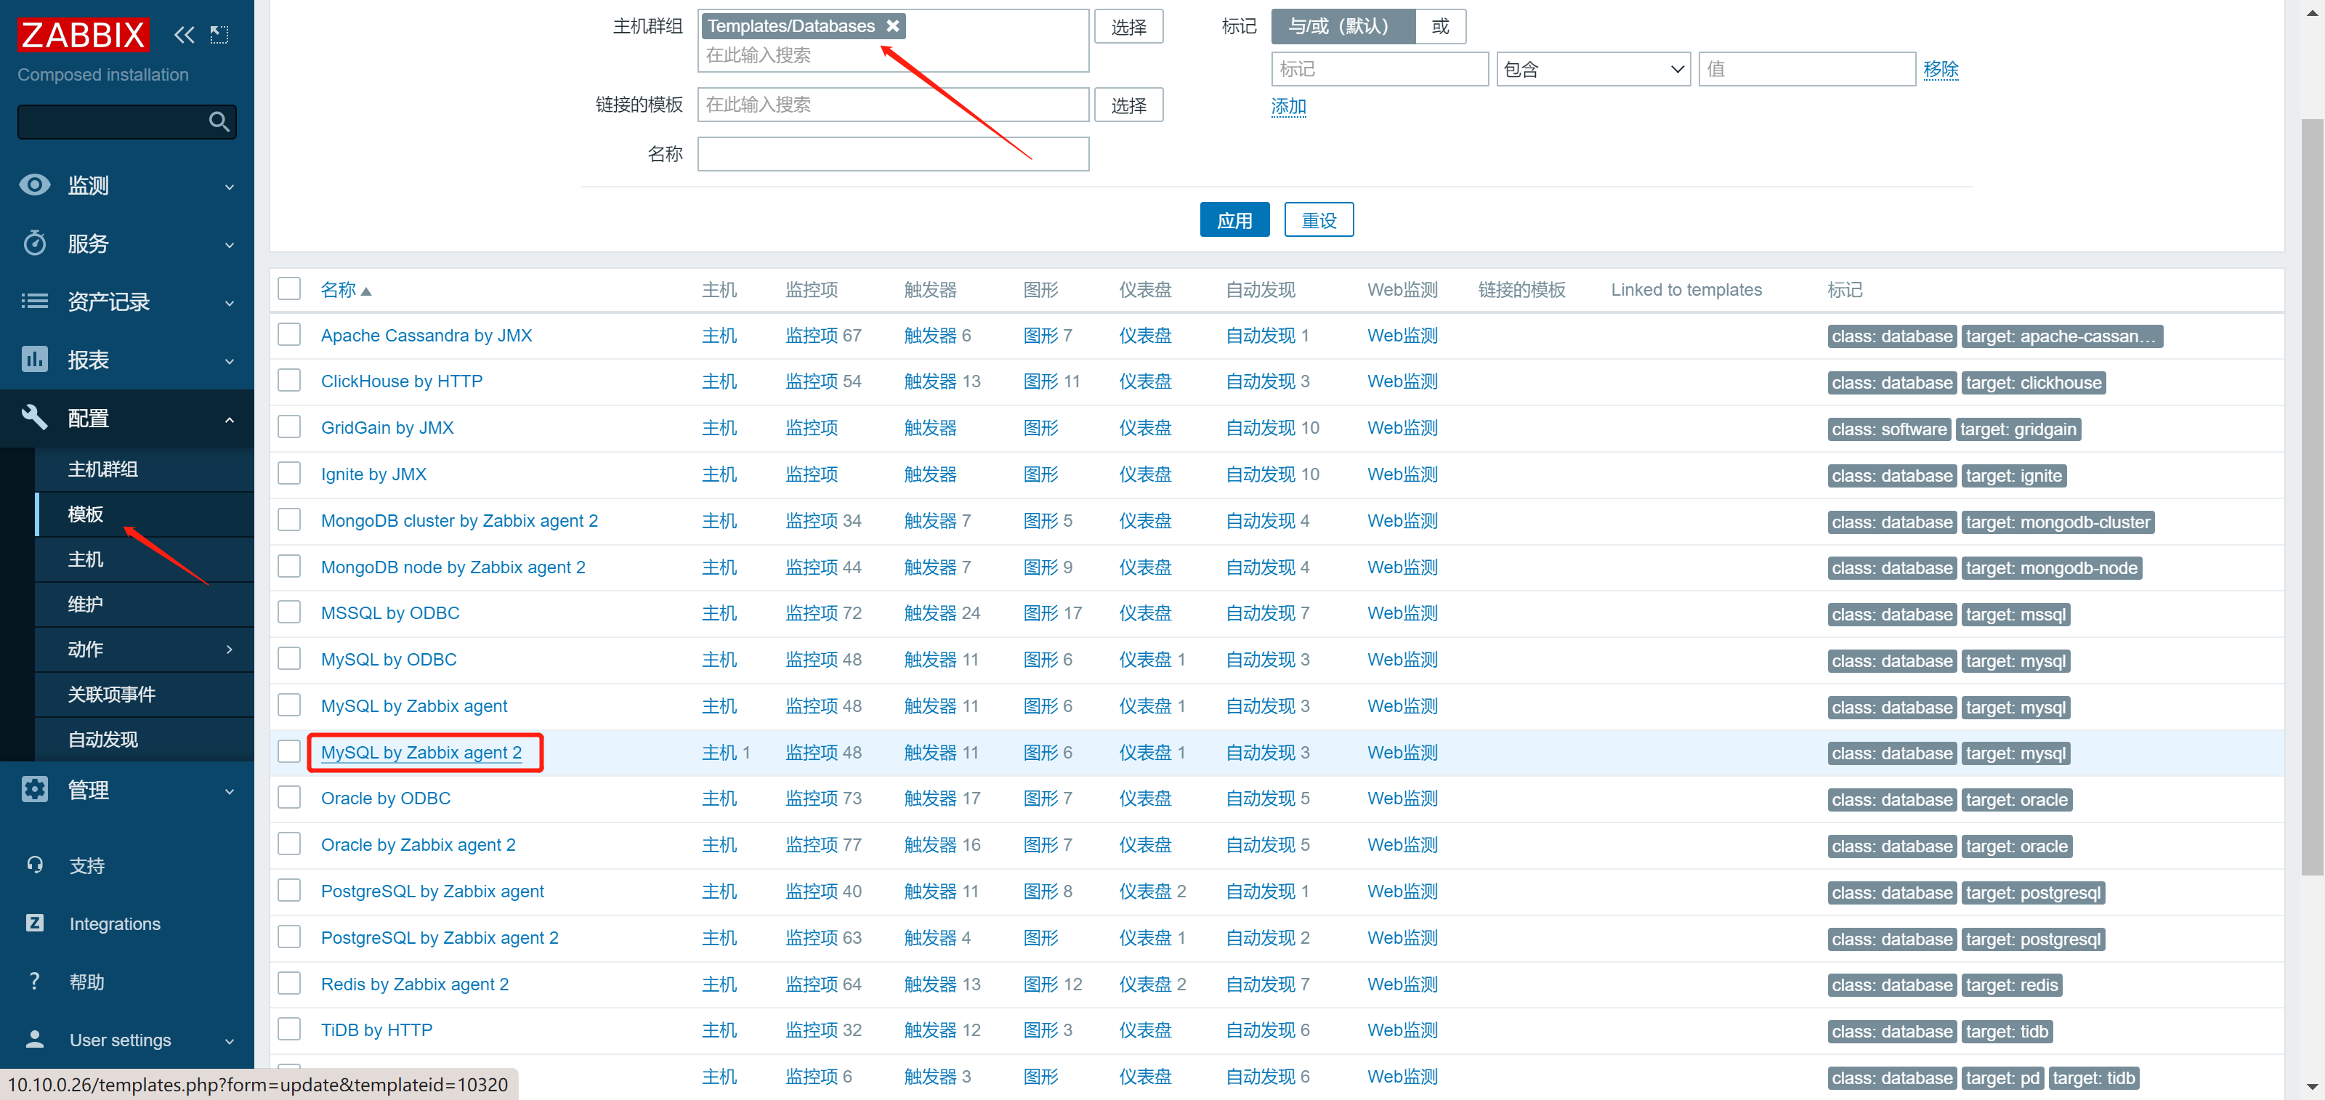Click the person icon for User settings
The width and height of the screenshot is (2325, 1100).
(34, 1039)
